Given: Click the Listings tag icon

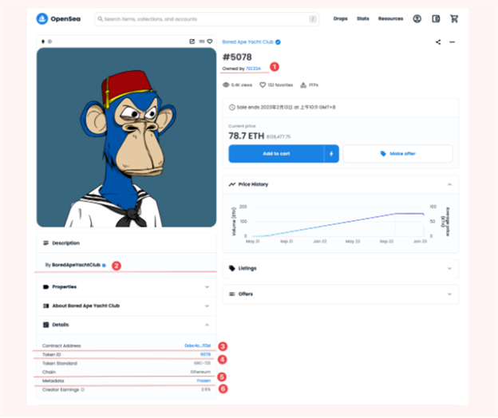Looking at the screenshot, I should click(232, 268).
